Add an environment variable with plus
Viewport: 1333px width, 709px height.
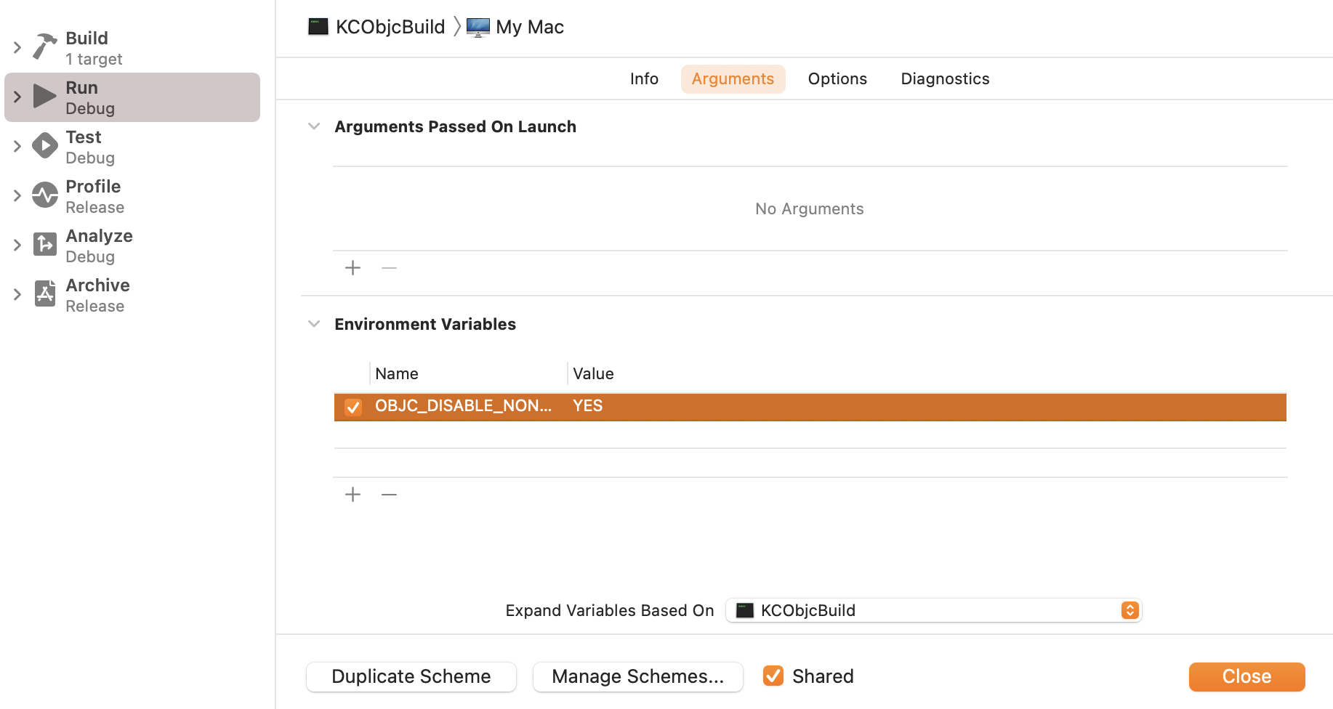(x=353, y=495)
